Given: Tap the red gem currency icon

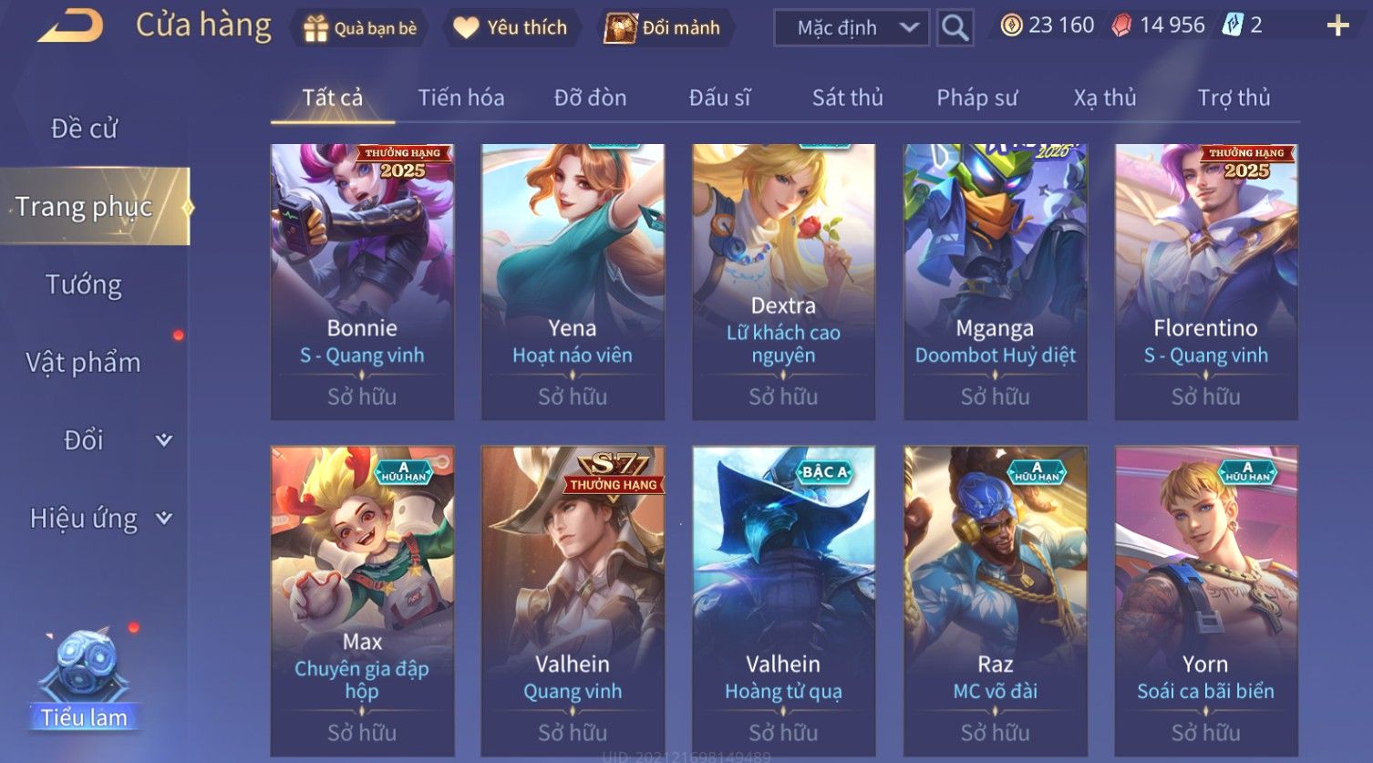Looking at the screenshot, I should tap(1121, 26).
